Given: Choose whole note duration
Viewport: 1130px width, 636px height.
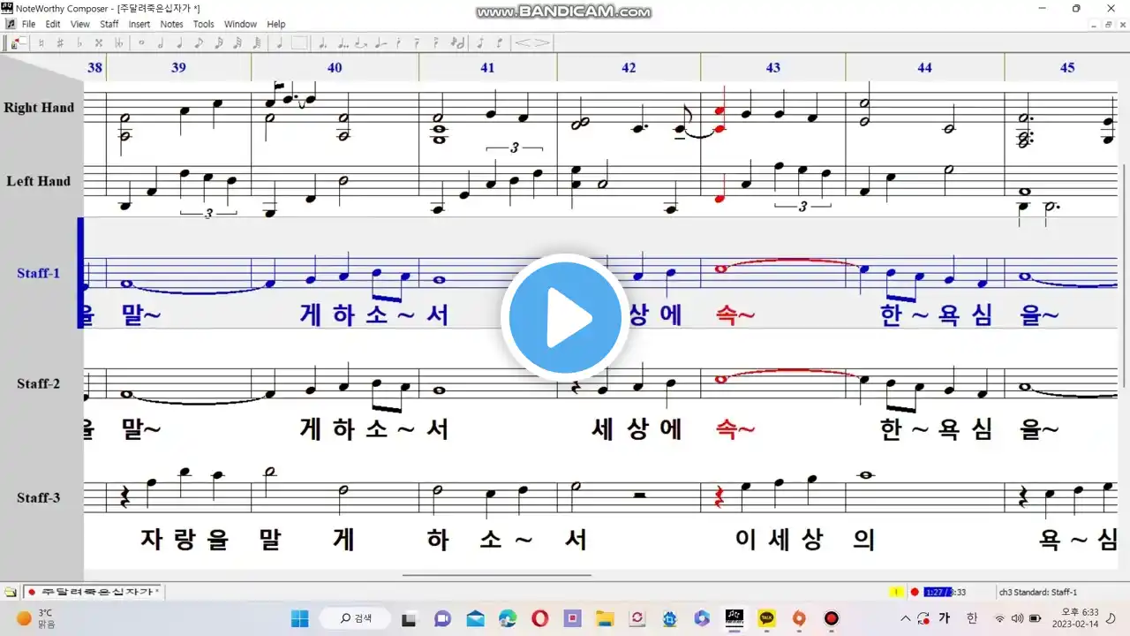Looking at the screenshot, I should tap(141, 42).
